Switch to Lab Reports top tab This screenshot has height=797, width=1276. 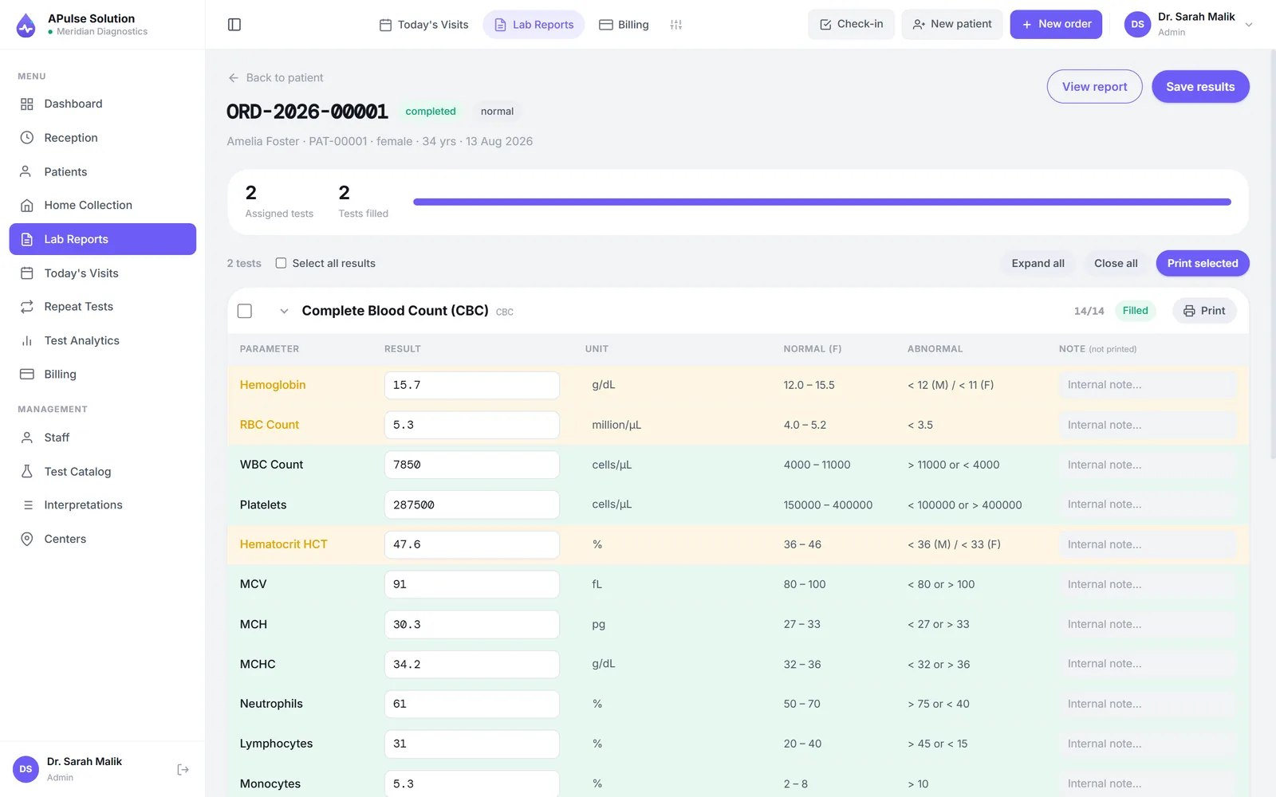pos(534,25)
